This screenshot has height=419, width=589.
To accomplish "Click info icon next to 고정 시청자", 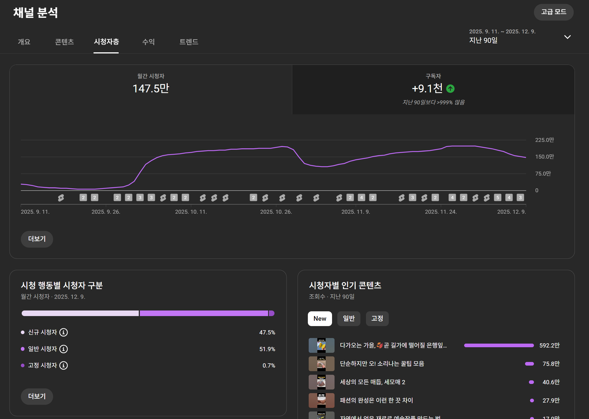I will point(63,365).
